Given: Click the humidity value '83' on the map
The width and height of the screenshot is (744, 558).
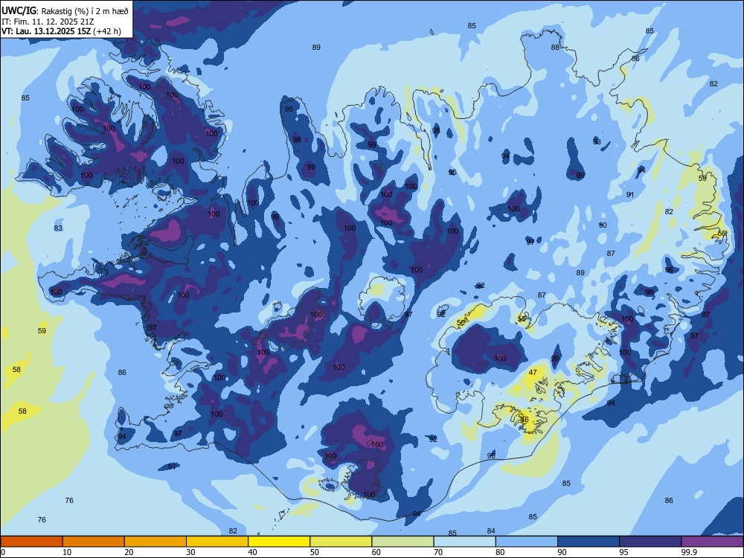Looking at the screenshot, I should pos(58,228).
